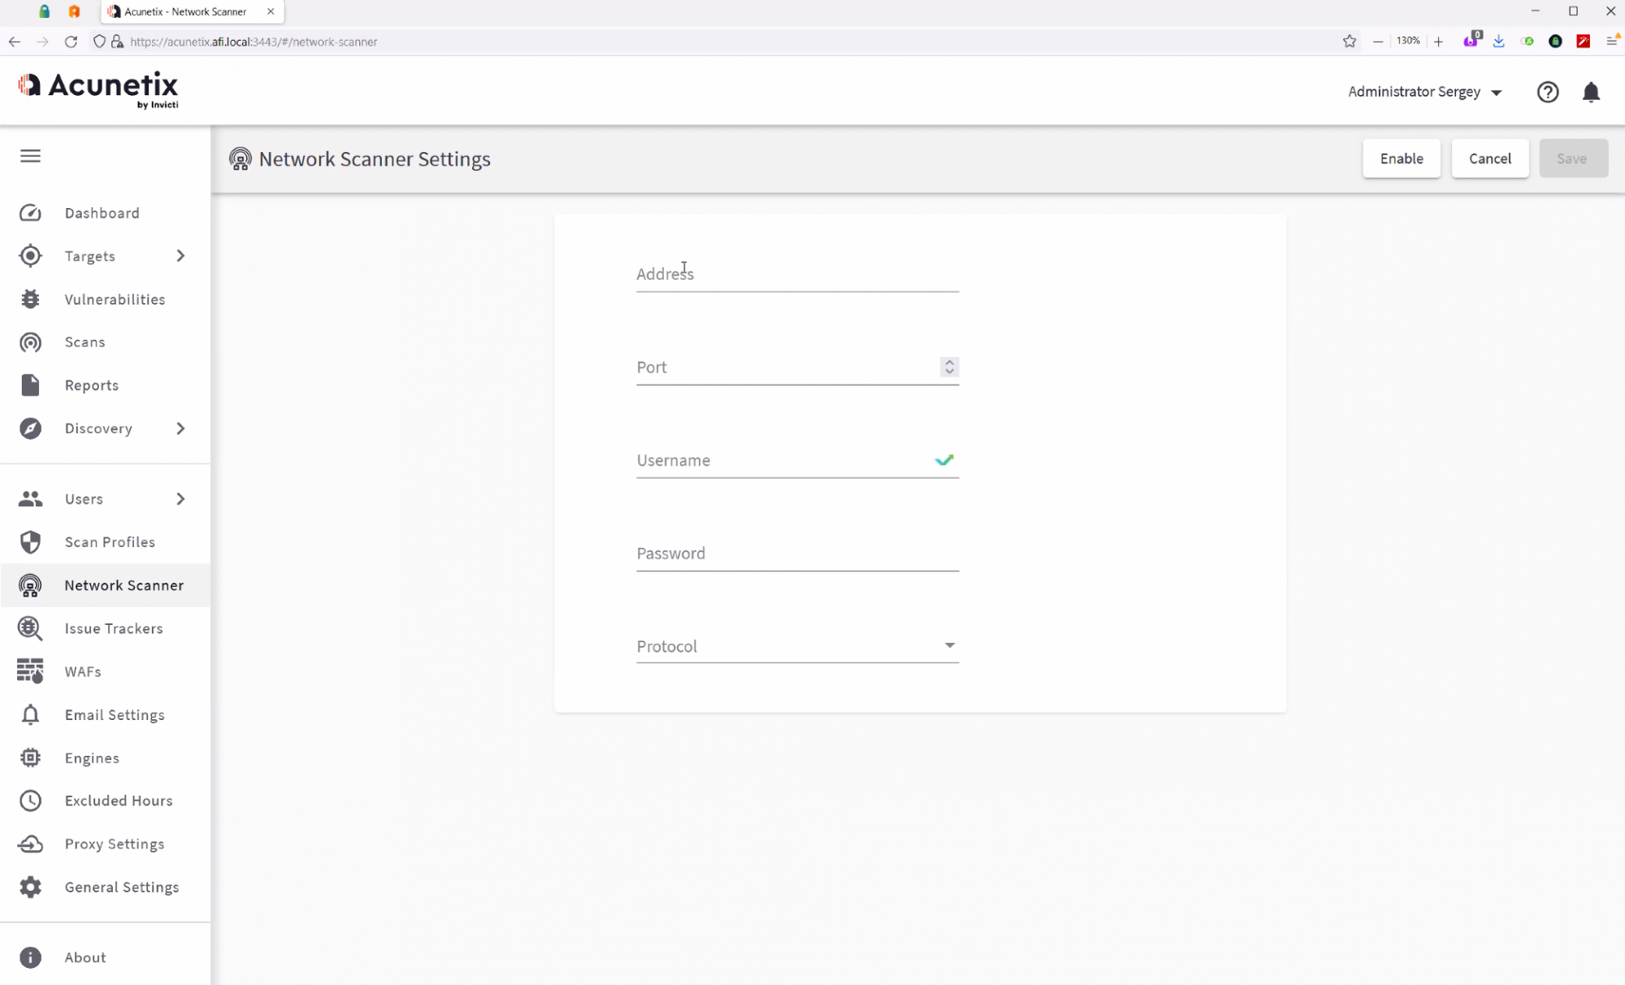Image resolution: width=1625 pixels, height=985 pixels.
Task: Open the notifications bell icon
Action: [x=1590, y=93]
